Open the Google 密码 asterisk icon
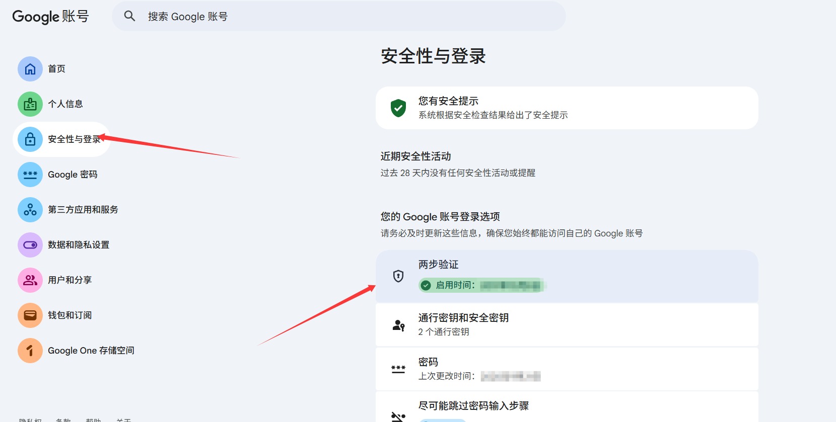Image resolution: width=836 pixels, height=422 pixels. [x=30, y=175]
